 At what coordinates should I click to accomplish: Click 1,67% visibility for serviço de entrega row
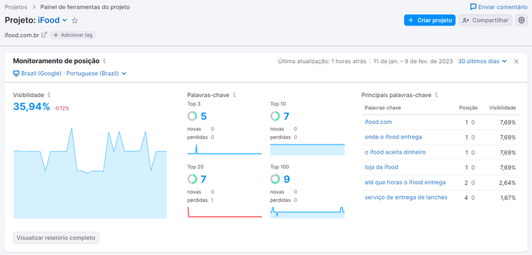coord(508,198)
